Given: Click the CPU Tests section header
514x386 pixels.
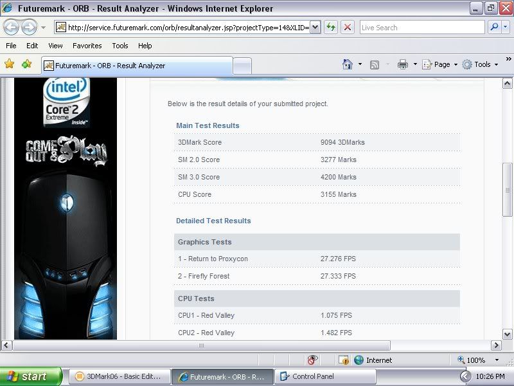Looking at the screenshot, I should coord(317,299).
